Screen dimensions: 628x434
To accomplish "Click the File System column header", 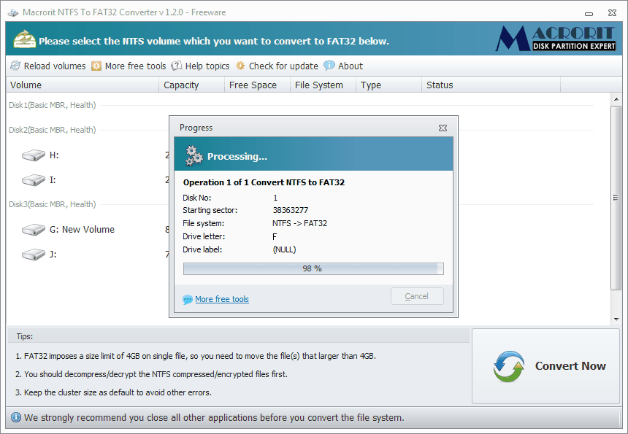I will [322, 85].
